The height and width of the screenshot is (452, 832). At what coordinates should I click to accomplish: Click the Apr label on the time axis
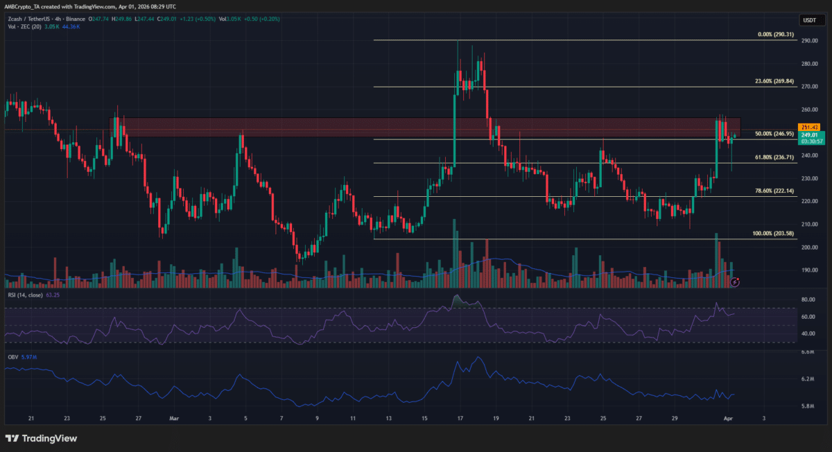[729, 419]
